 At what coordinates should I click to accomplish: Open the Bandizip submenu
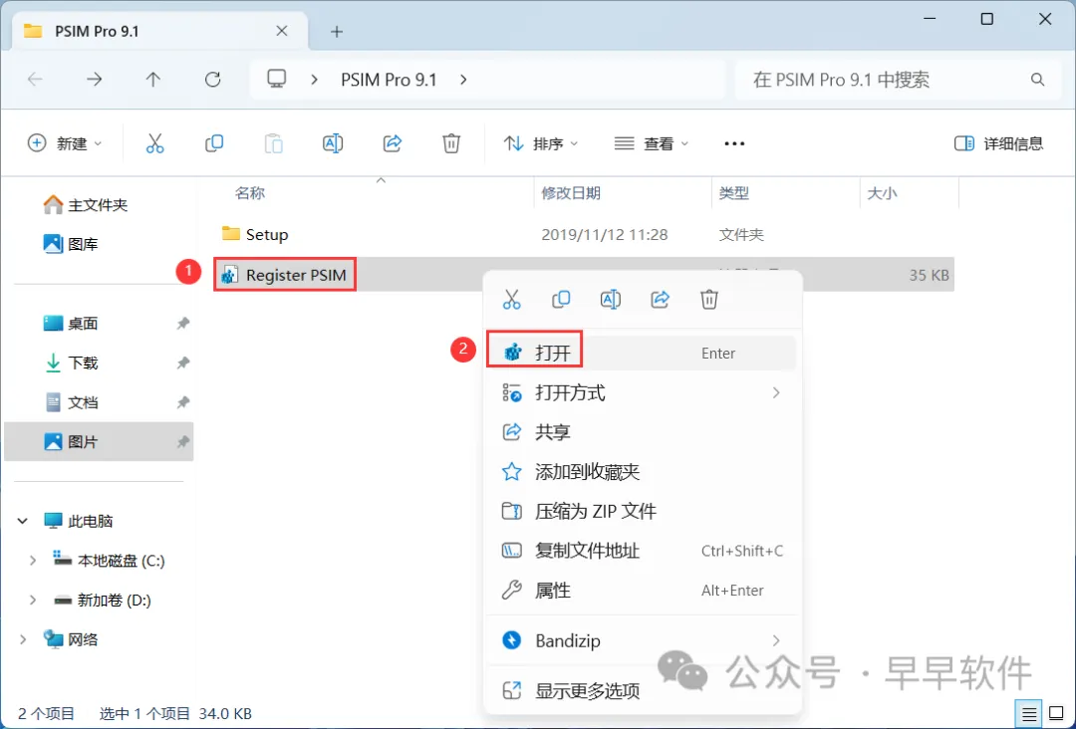(x=642, y=640)
